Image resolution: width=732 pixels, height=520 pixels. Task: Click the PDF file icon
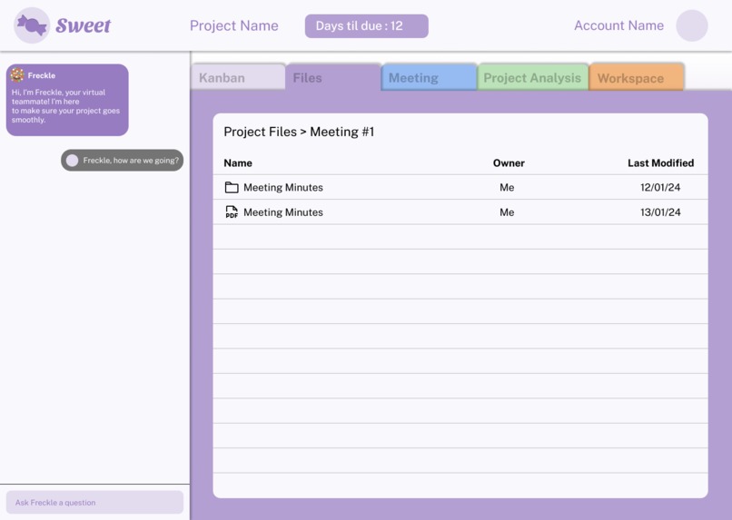tap(232, 212)
